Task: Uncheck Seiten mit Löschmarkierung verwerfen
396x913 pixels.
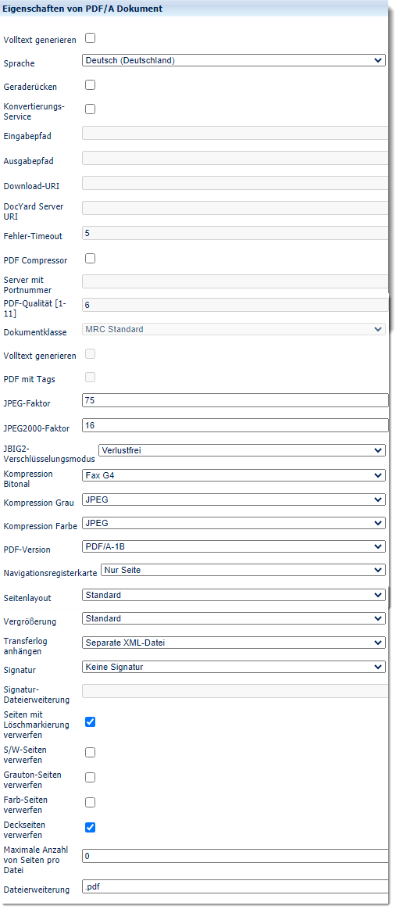Action: [90, 722]
